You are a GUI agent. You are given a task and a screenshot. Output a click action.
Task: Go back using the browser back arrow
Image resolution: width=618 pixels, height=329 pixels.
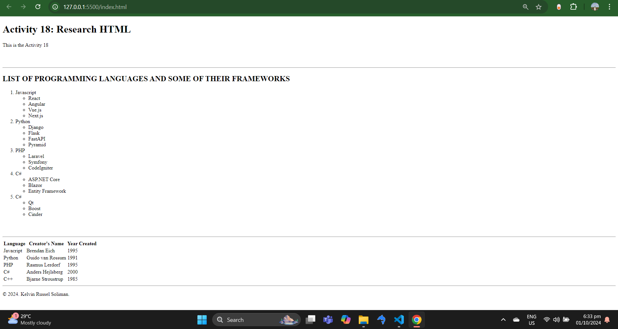click(9, 7)
